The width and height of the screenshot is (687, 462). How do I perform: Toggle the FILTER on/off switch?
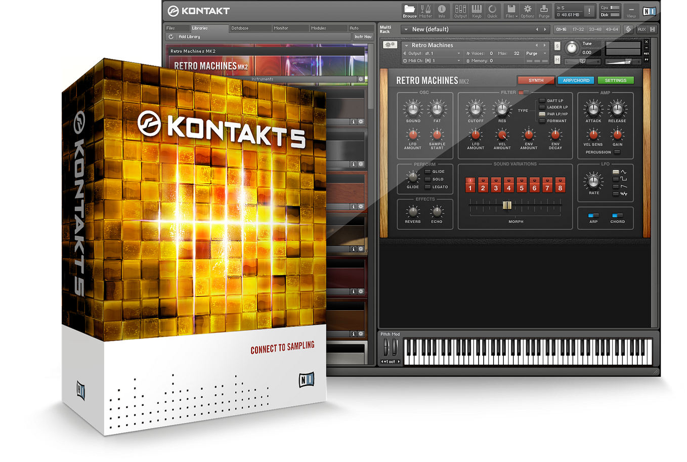(x=523, y=93)
